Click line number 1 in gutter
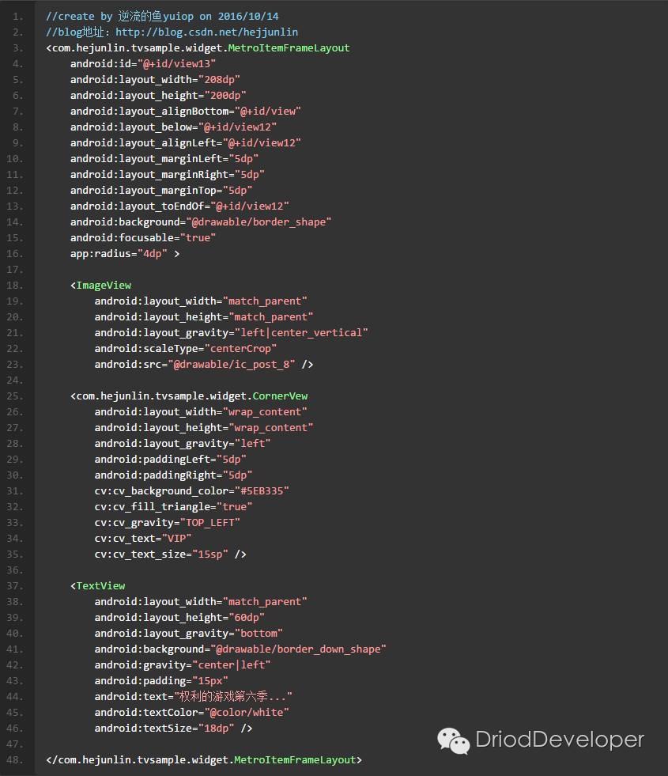This screenshot has height=776, width=668. pos(18,17)
